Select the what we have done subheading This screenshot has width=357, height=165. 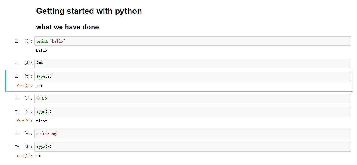[x=67, y=27]
